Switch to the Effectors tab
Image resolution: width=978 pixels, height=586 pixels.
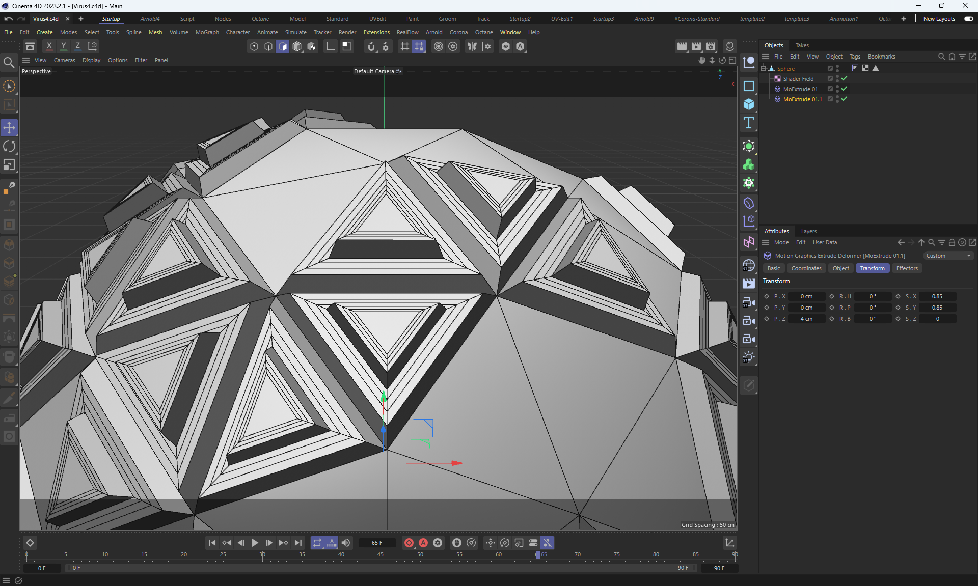coord(907,268)
